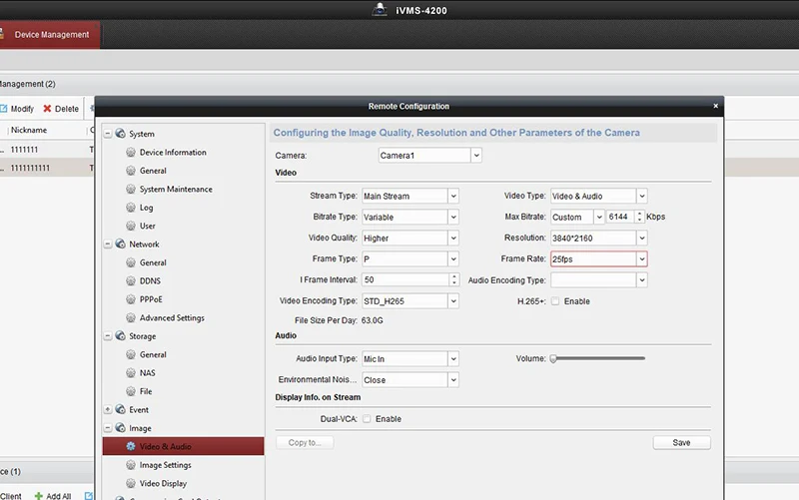Click the Max Bitrate 6144 value field
The image size is (799, 500).
click(x=620, y=217)
